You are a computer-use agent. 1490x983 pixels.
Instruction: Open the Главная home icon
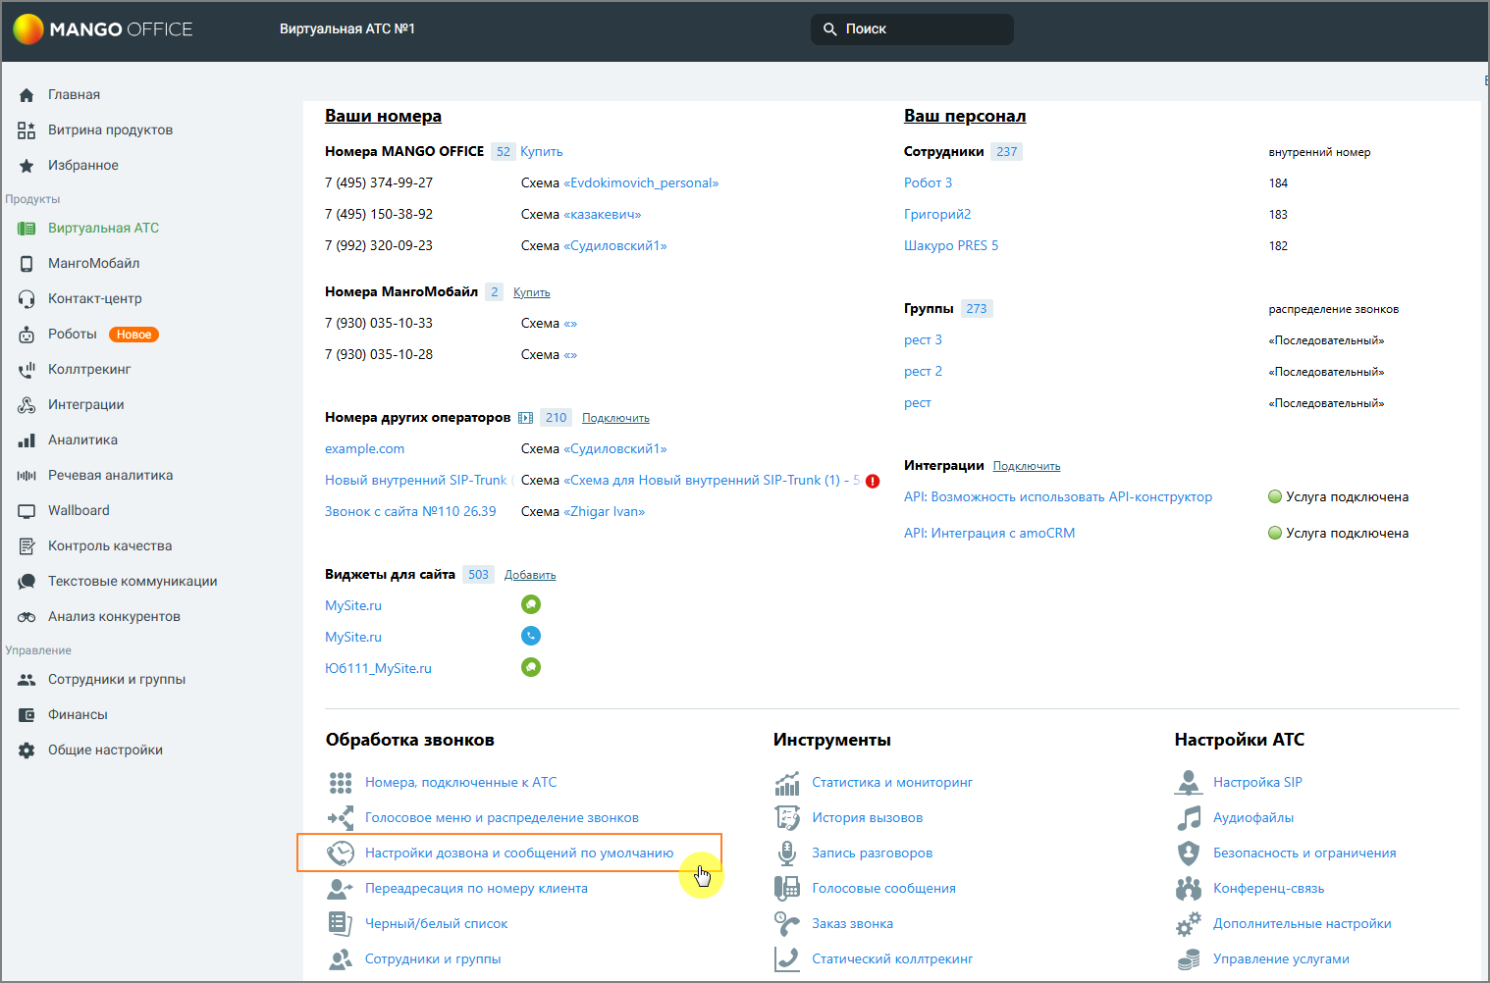27,95
